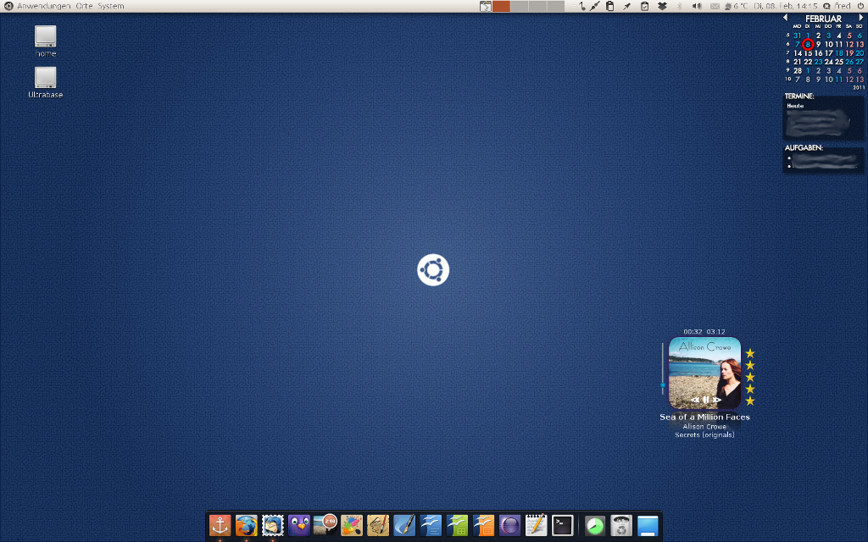Open the trash bin in the dock

coord(621,526)
